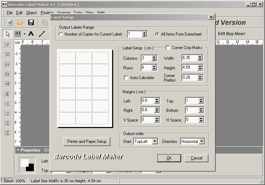Click the third alignment icon in left sidebar
The height and width of the screenshot is (185, 265).
[7, 65]
